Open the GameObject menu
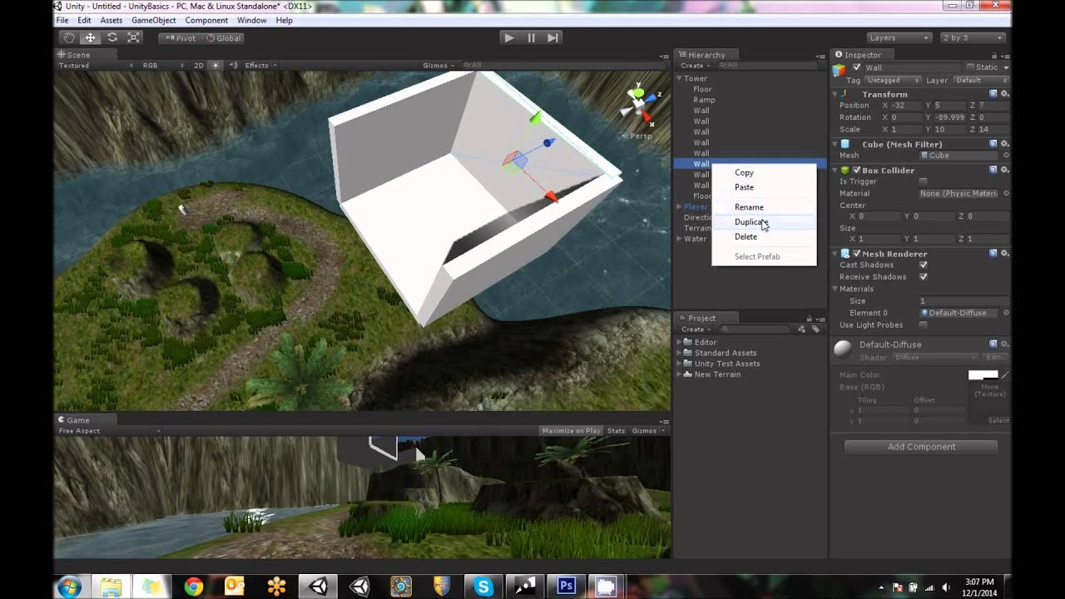This screenshot has width=1065, height=599. tap(153, 20)
